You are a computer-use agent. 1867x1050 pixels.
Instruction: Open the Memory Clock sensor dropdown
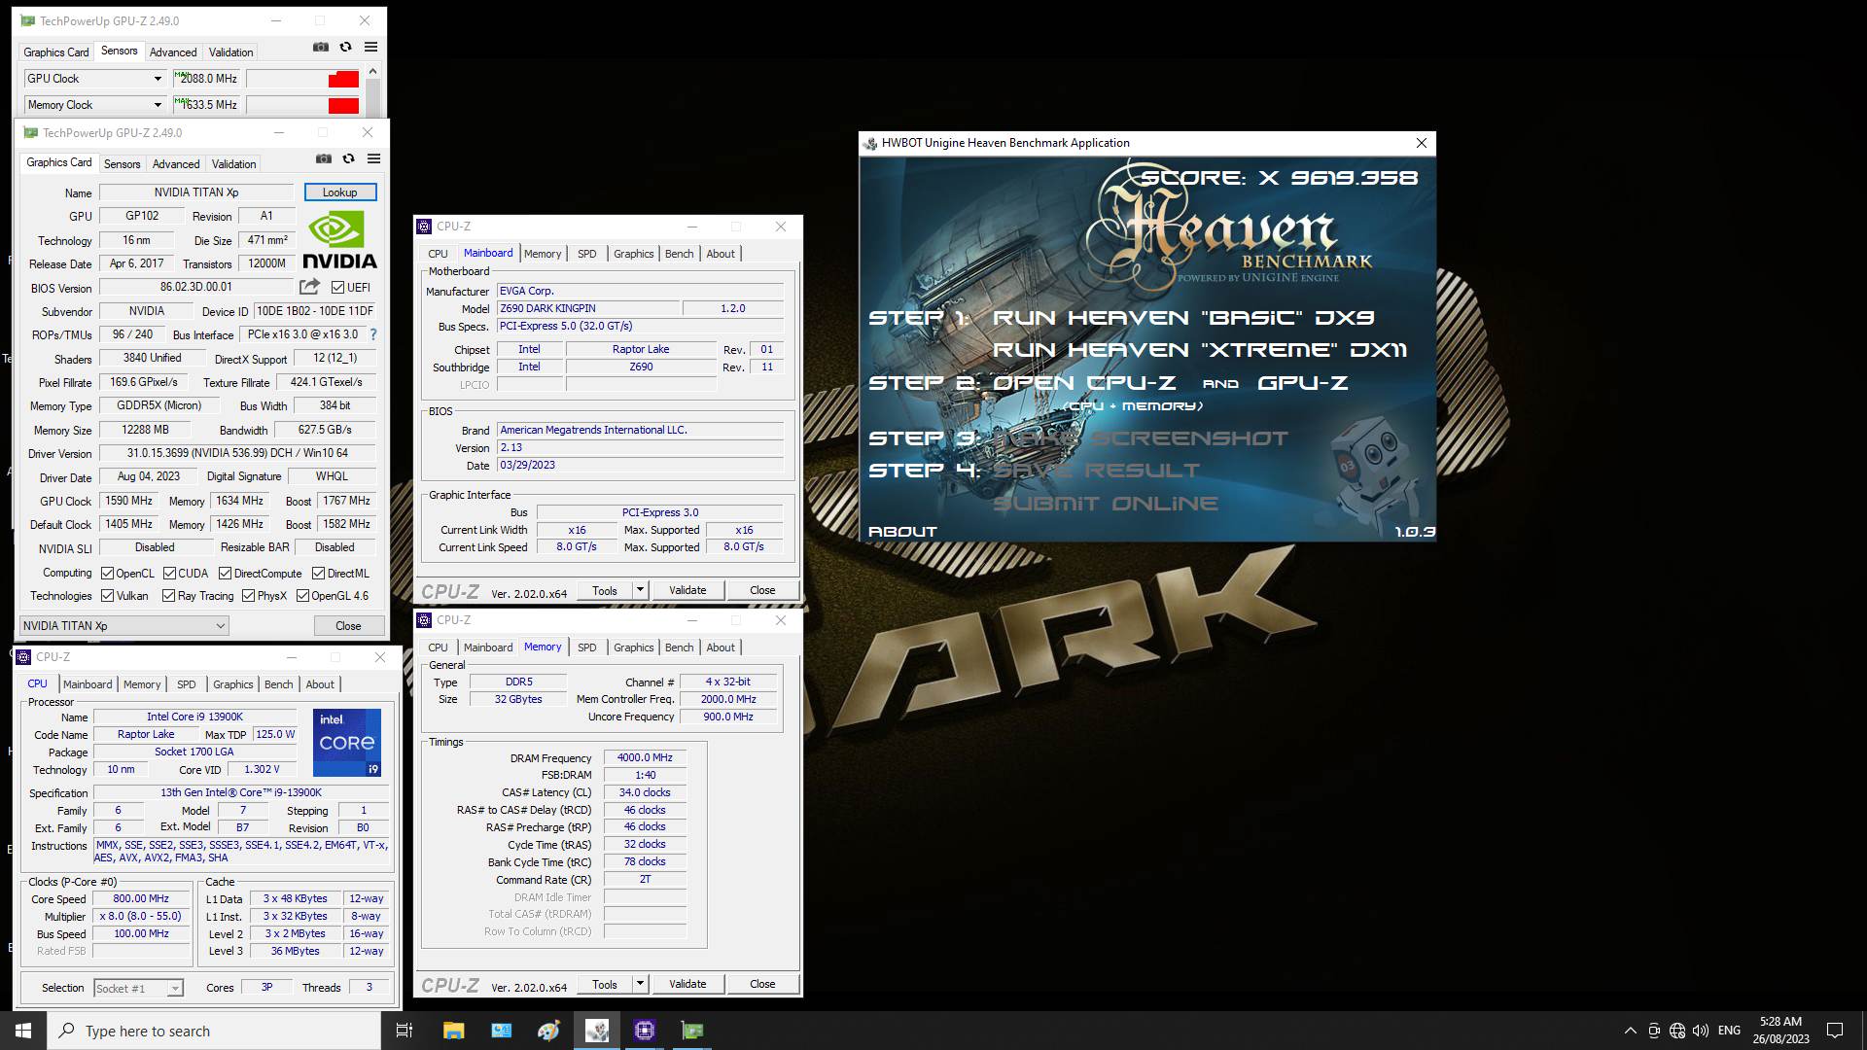(x=158, y=105)
